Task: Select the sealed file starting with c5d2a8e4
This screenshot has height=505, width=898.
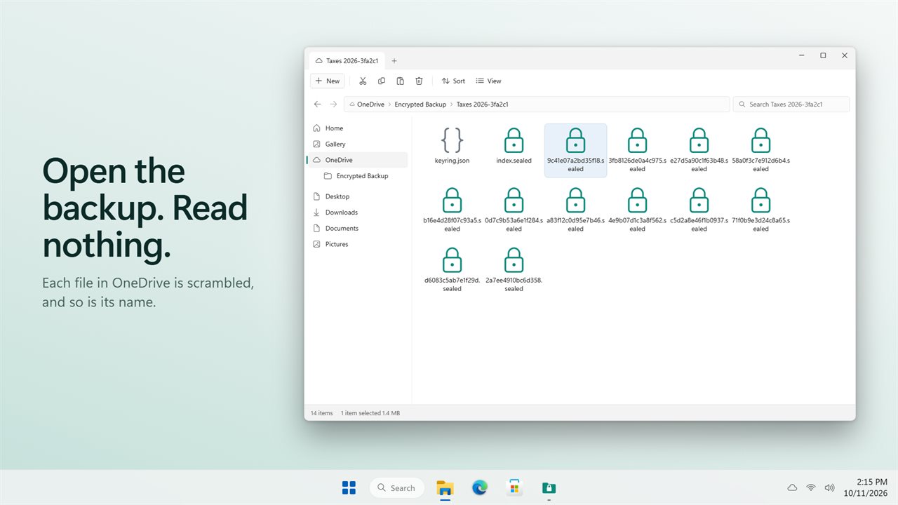Action: (699, 210)
